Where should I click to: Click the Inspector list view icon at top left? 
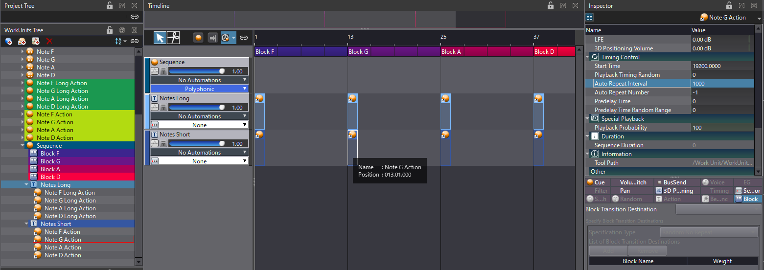(x=590, y=17)
